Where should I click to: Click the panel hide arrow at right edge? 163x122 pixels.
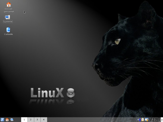point(162,120)
